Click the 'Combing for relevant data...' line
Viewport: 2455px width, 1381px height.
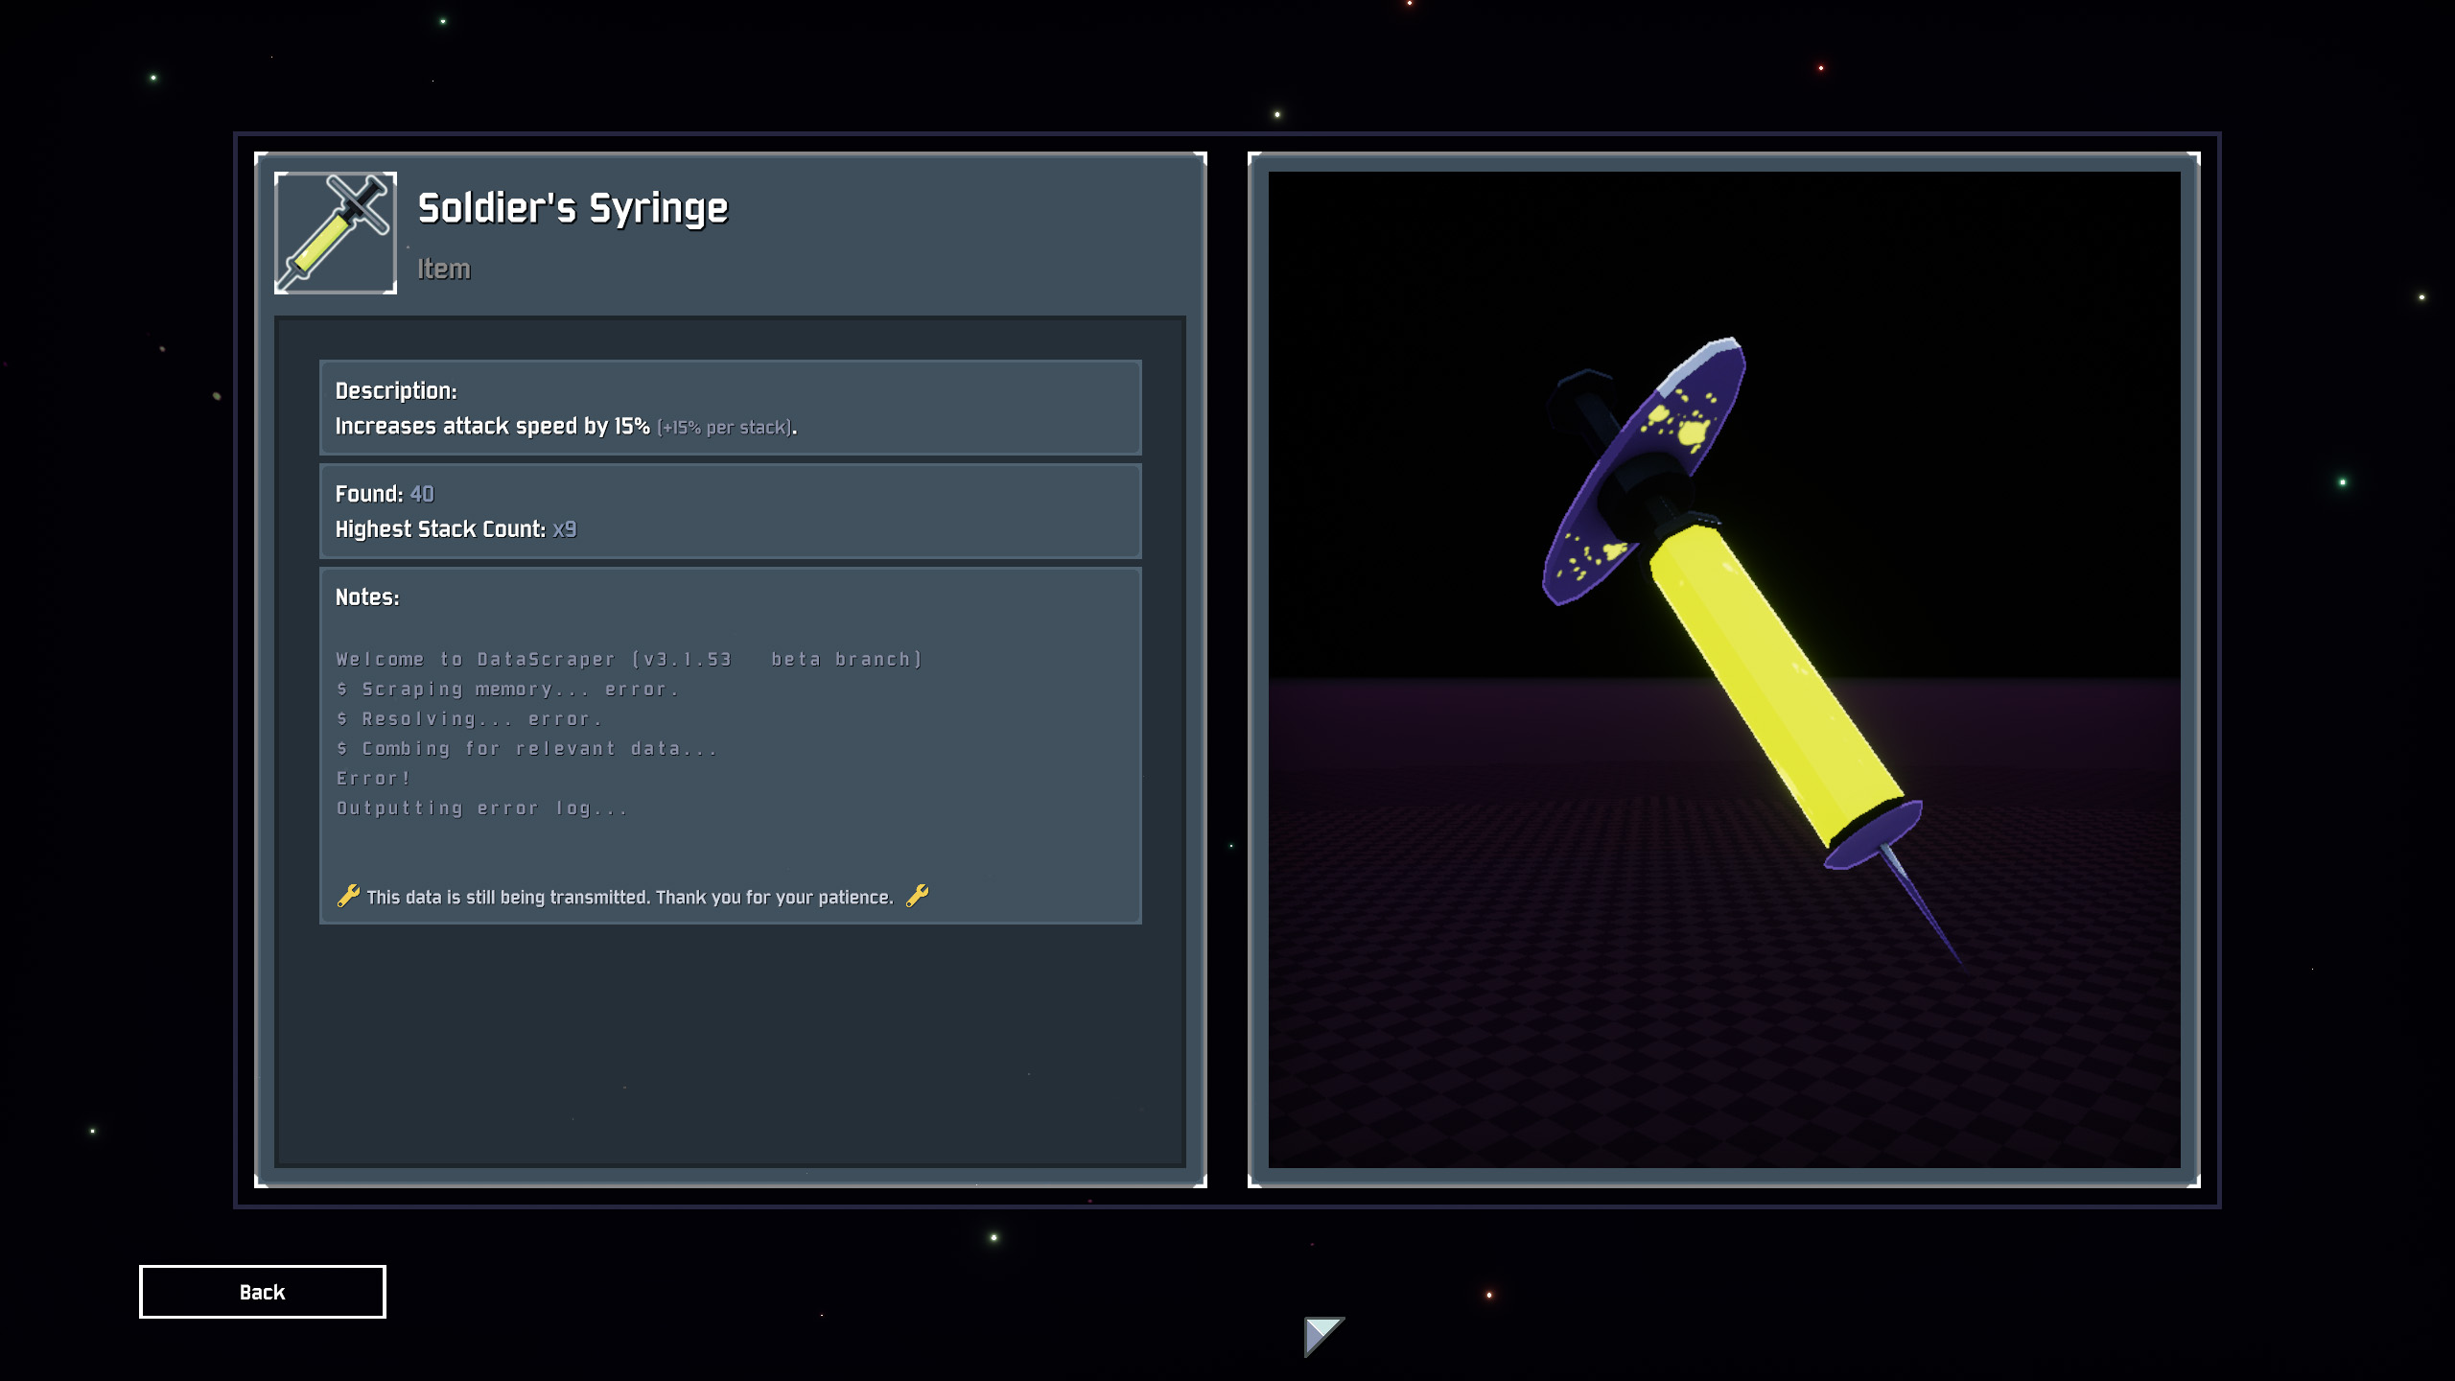[527, 749]
